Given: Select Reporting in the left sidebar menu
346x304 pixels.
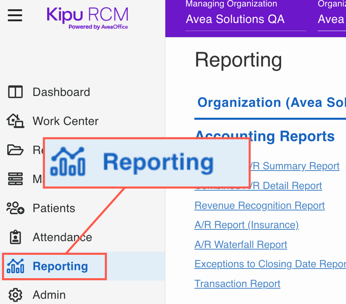Looking at the screenshot, I should coord(60,266).
